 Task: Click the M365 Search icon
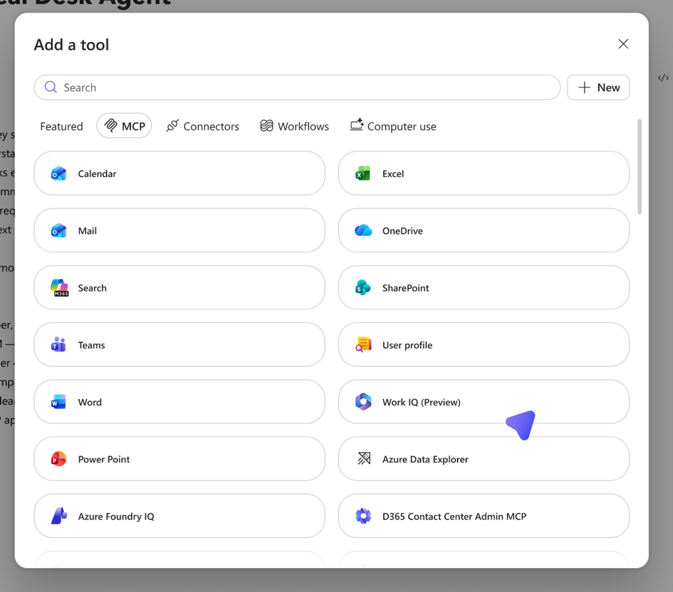[x=59, y=288]
